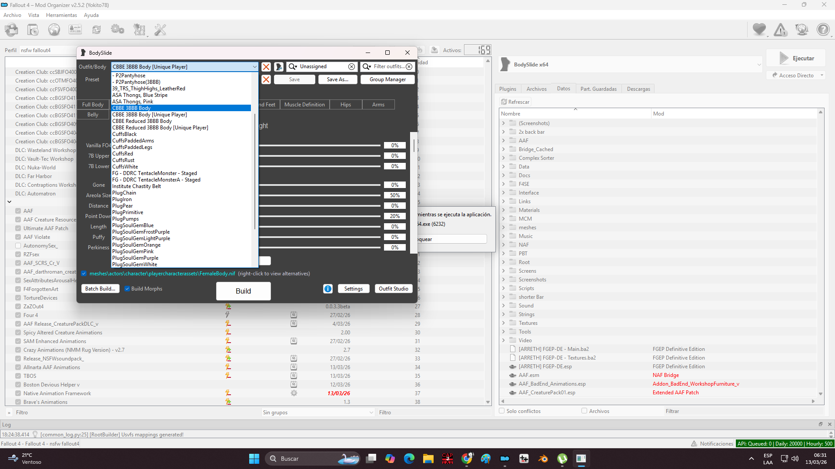Select the Hips slider category tab

[x=346, y=105]
